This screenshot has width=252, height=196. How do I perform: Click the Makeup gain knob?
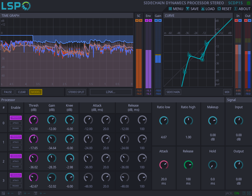pyautogui.click(x=212, y=121)
